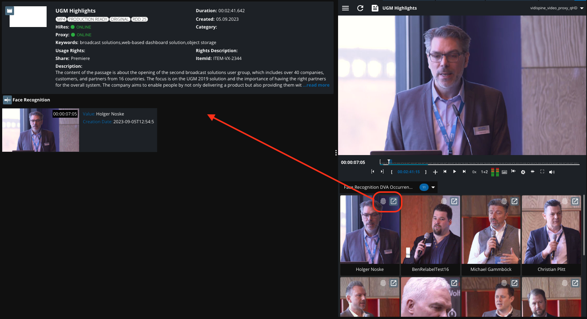The image size is (587, 319).
Task: Click fingerprint icon on Michael Gammböck thumbnail
Action: pyautogui.click(x=504, y=201)
